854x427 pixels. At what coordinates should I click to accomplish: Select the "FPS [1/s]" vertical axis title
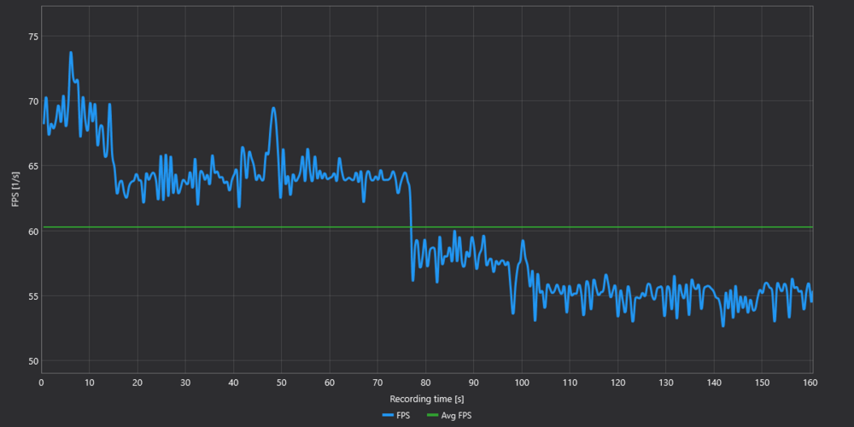click(15, 189)
